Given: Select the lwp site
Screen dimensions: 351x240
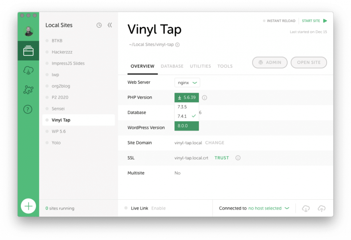Looking at the screenshot, I should click(78, 75).
